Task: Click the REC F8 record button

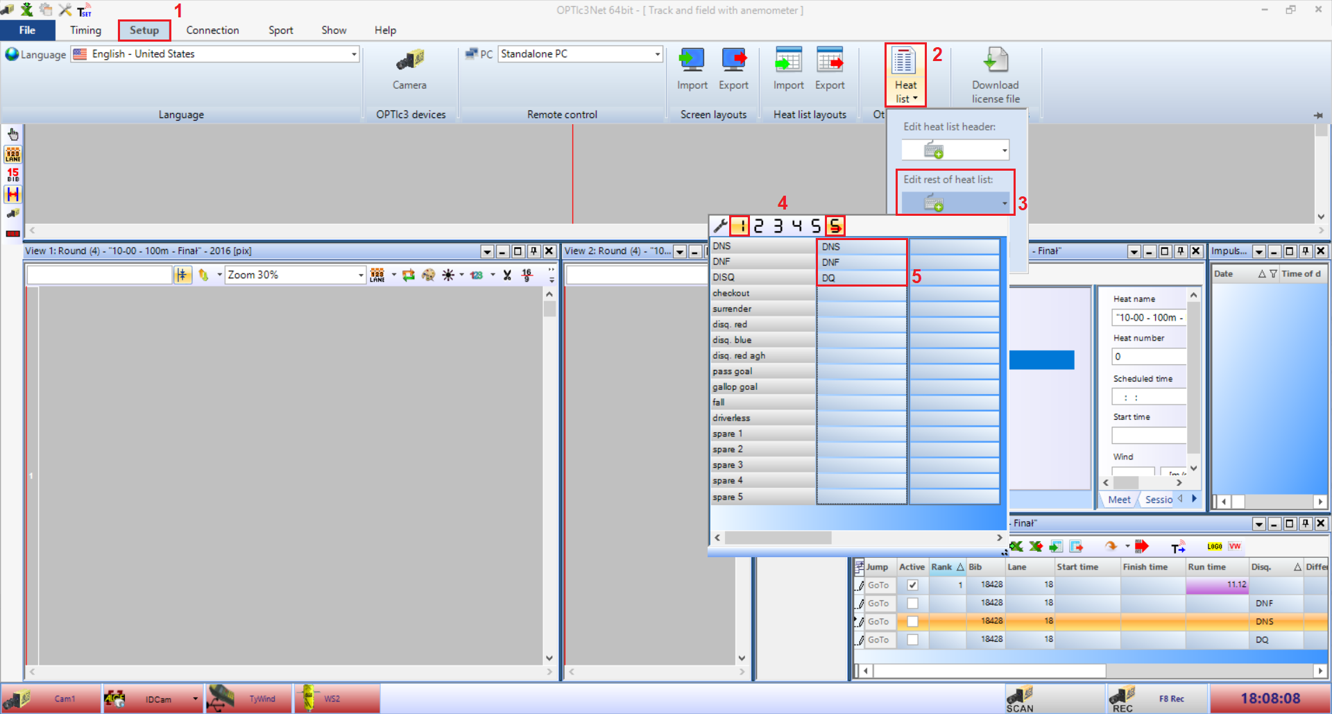Action: point(1156,699)
